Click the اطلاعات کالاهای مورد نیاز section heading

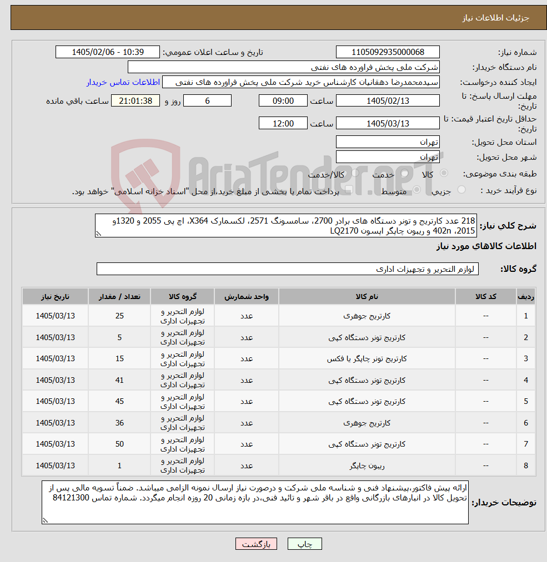click(x=486, y=246)
